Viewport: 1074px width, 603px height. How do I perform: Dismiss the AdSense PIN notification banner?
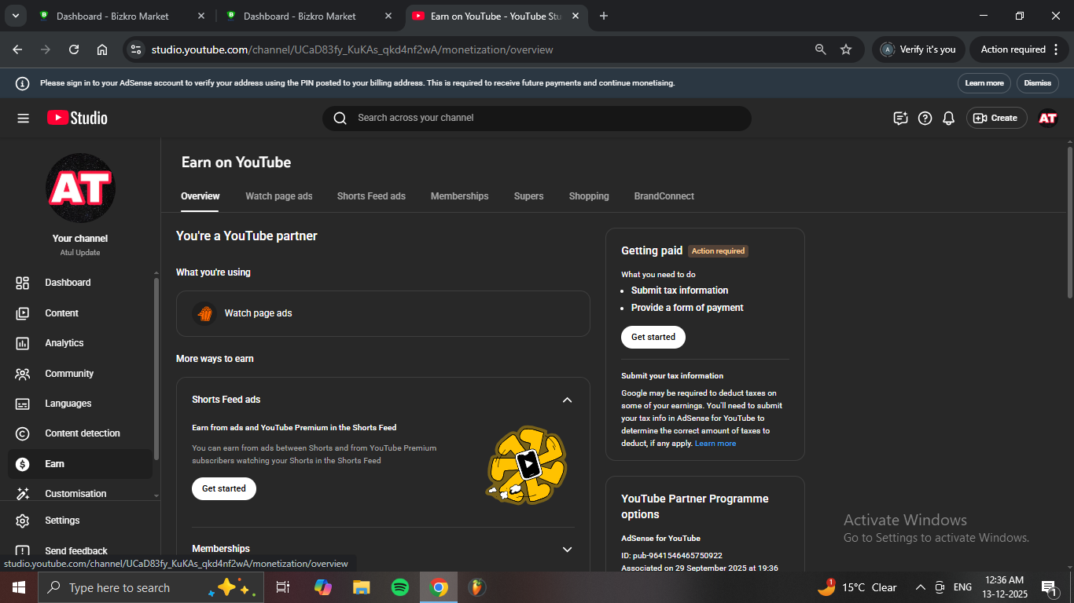pyautogui.click(x=1037, y=83)
